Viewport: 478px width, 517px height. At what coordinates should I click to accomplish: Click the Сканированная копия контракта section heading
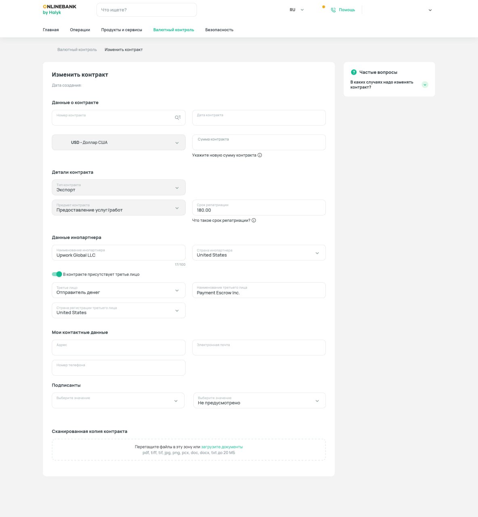click(90, 431)
